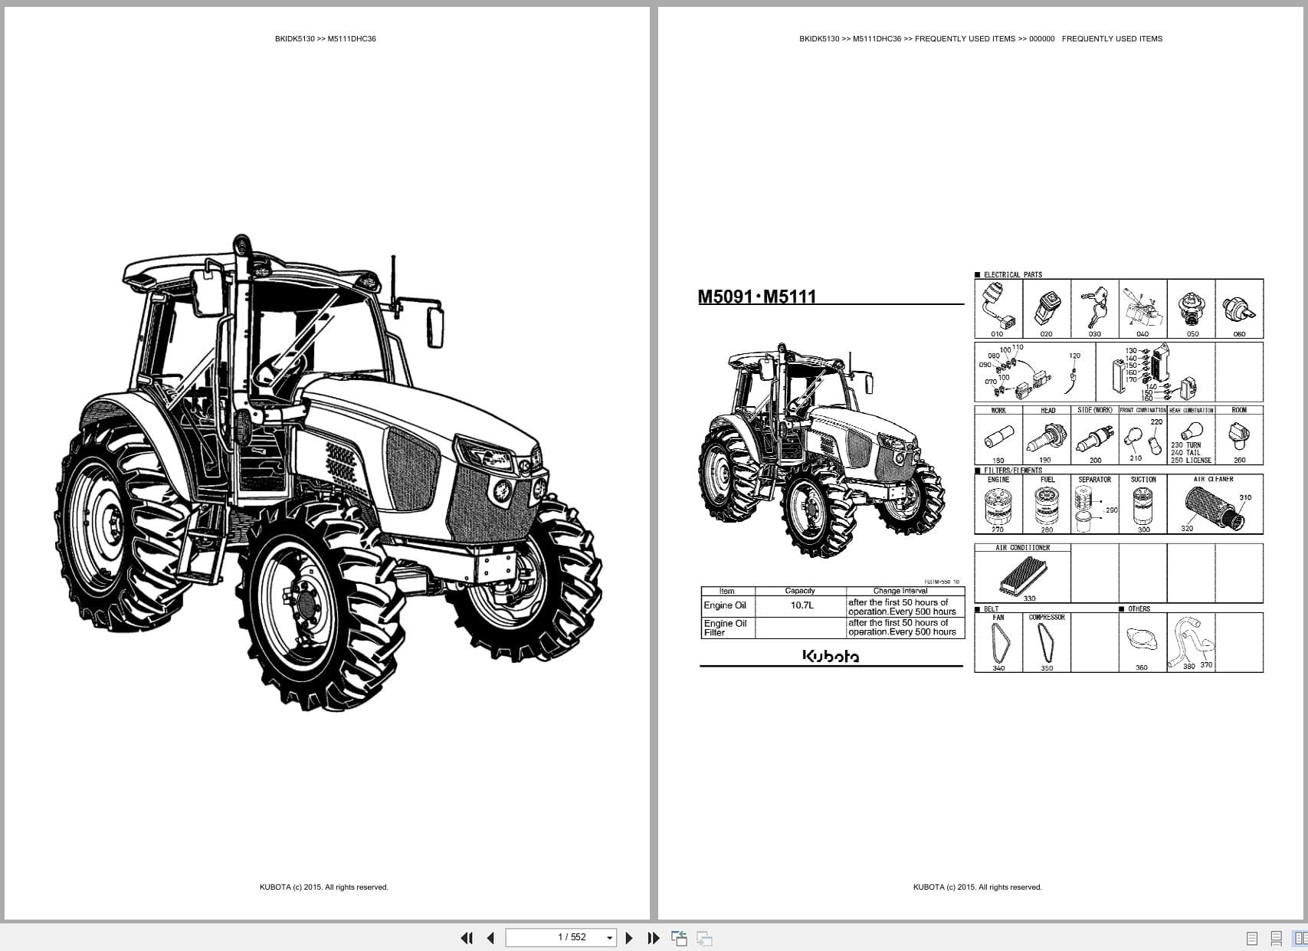Image resolution: width=1308 pixels, height=951 pixels.
Task: Jump to the last page
Action: [654, 938]
